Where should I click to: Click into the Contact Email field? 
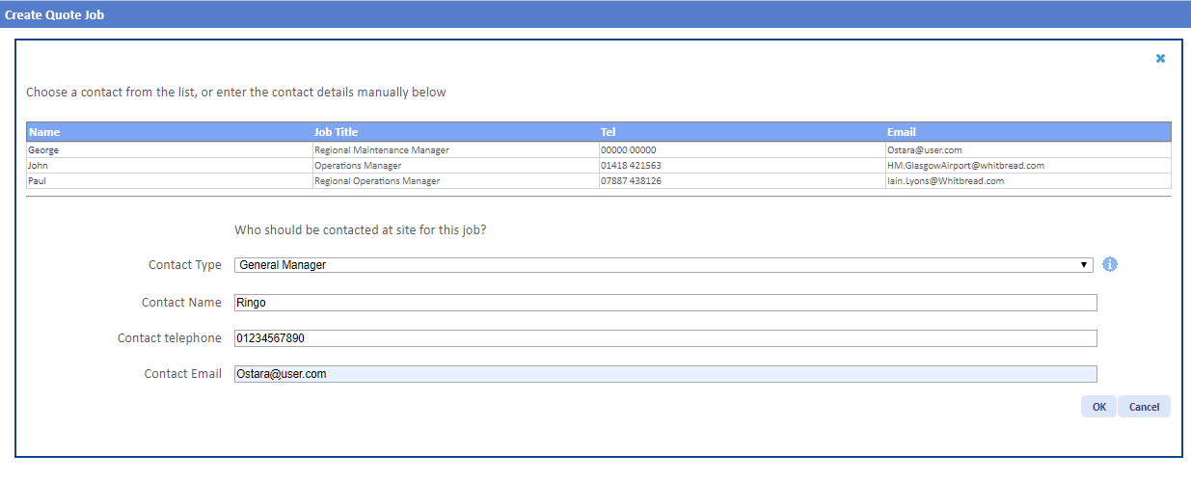click(x=665, y=374)
